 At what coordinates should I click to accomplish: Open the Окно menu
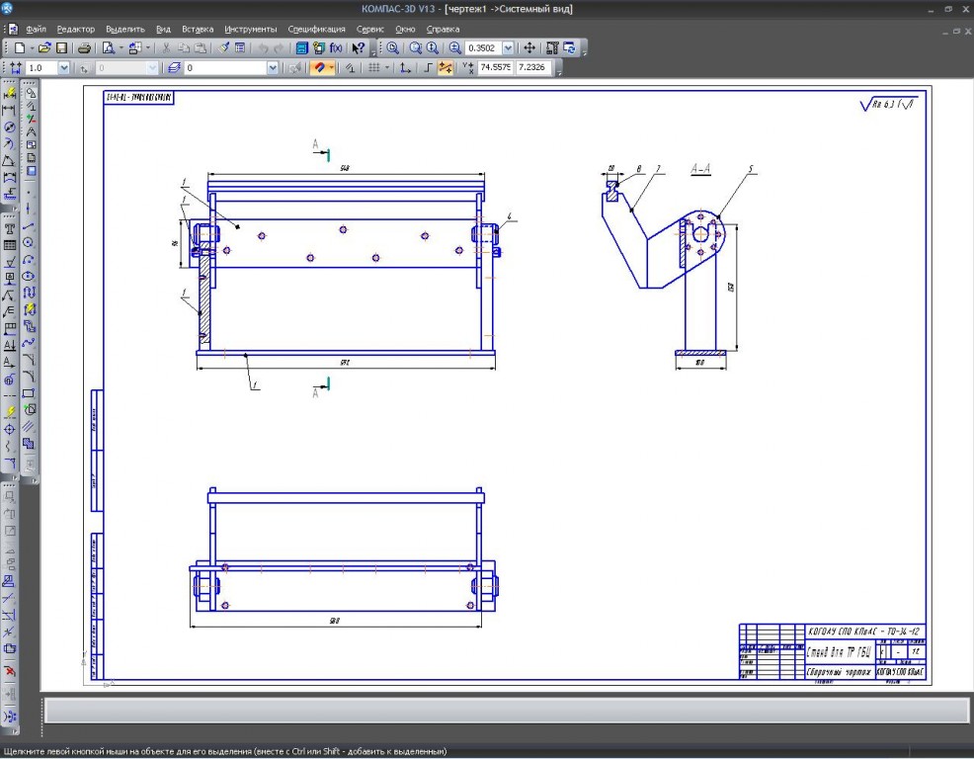405,30
